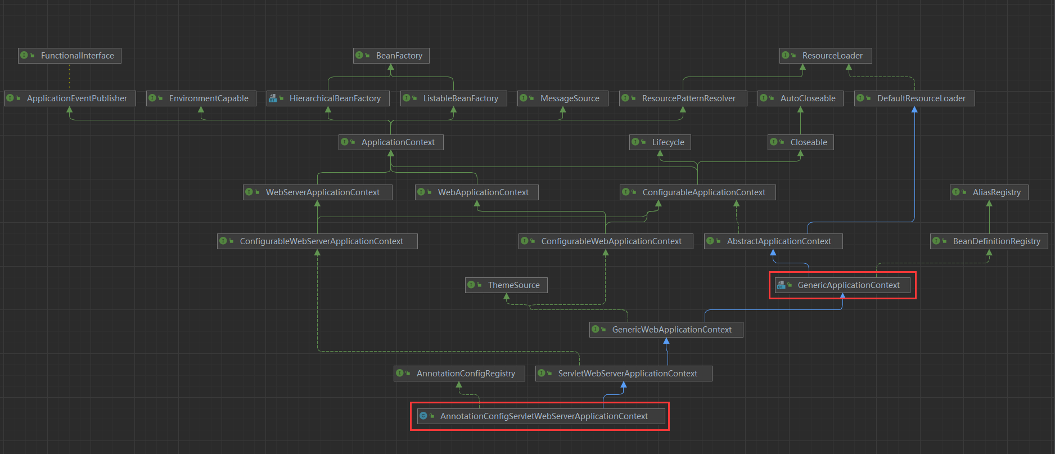
Task: Click the interface icon on ThemeSource
Action: (x=471, y=285)
